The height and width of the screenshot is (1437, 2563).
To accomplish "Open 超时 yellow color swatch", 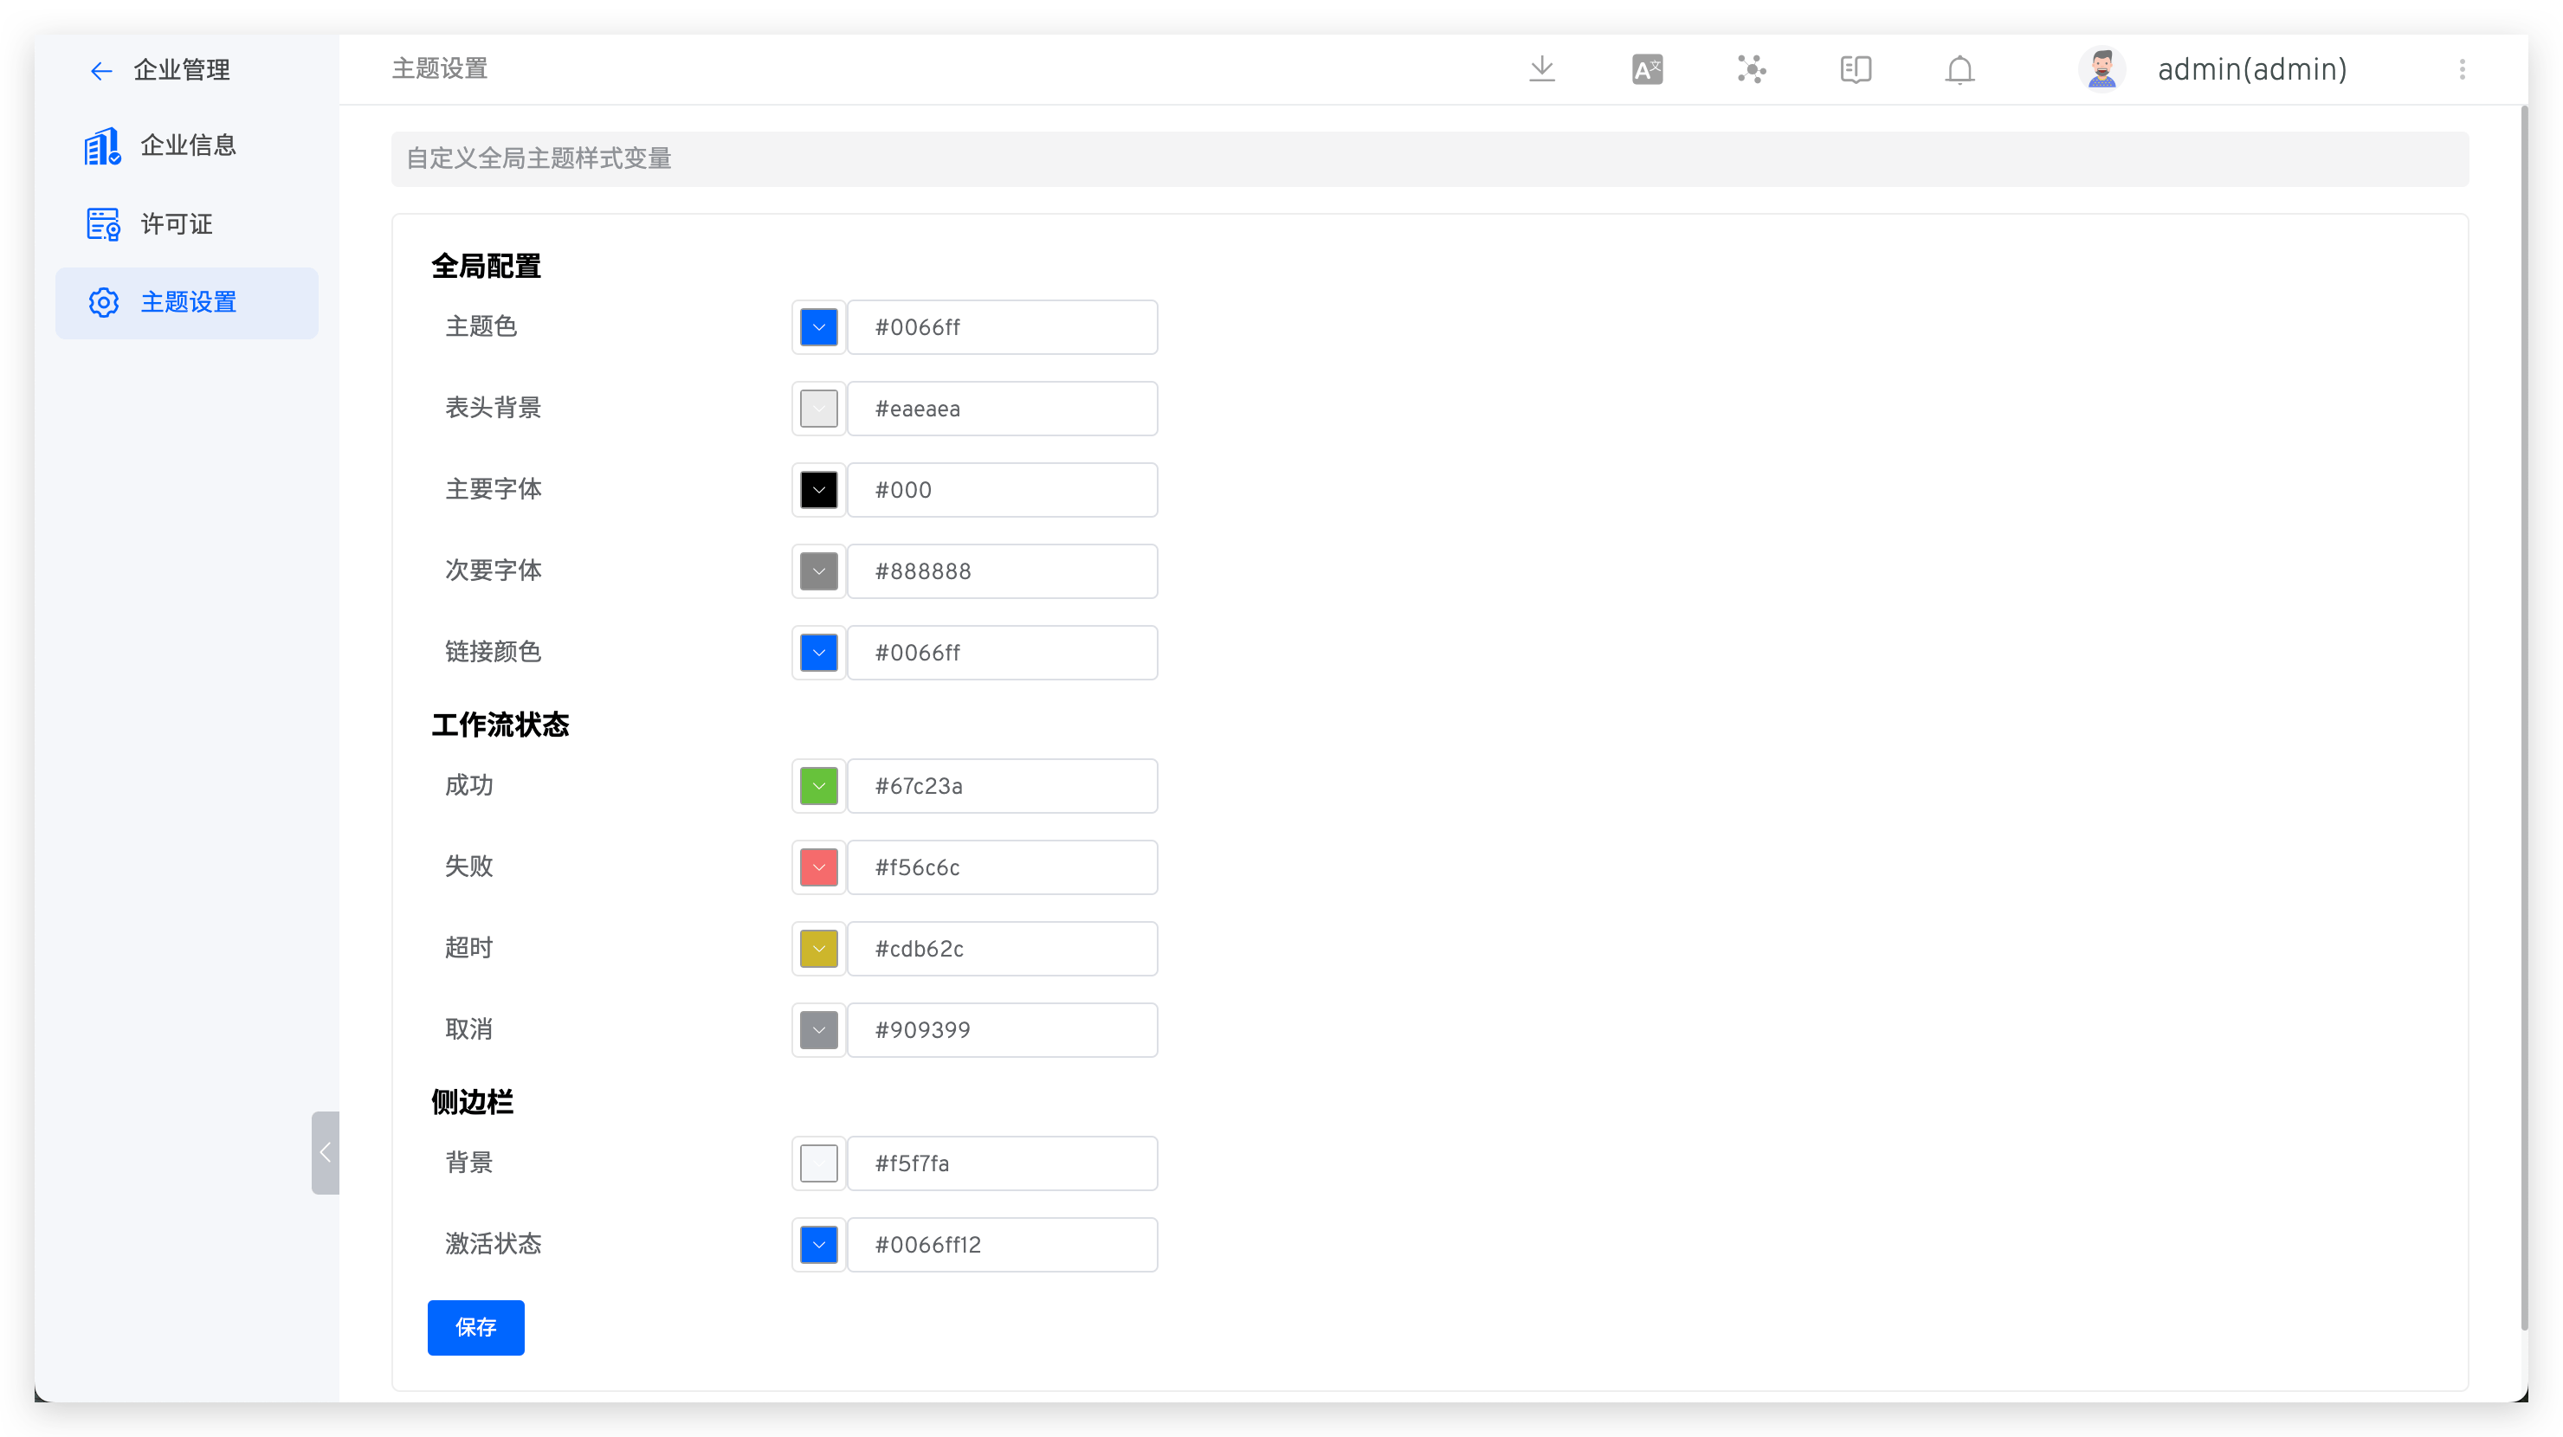I will 819,949.
